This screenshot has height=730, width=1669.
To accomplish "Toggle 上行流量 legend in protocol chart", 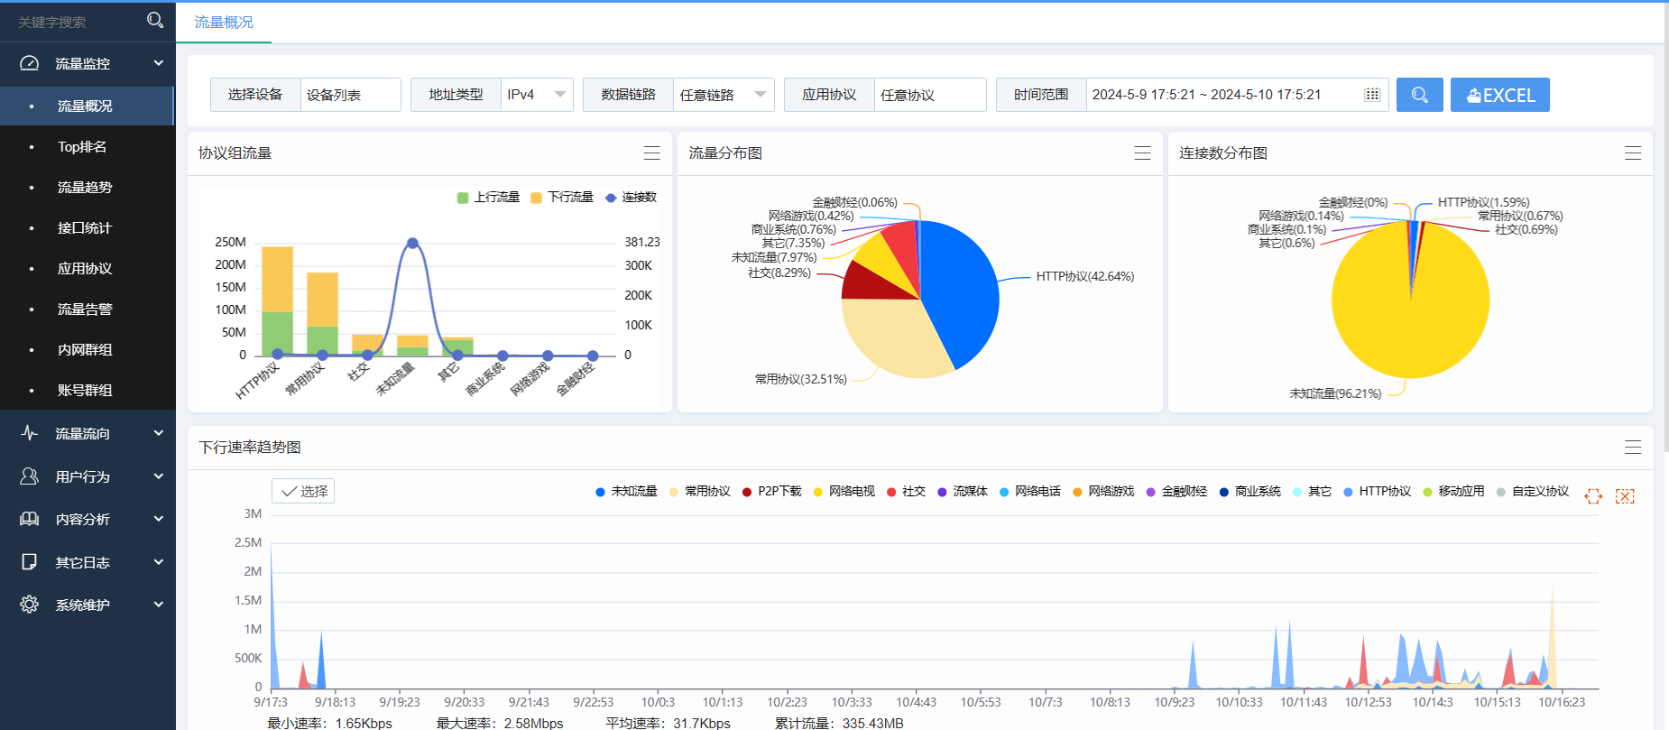I will tap(488, 197).
